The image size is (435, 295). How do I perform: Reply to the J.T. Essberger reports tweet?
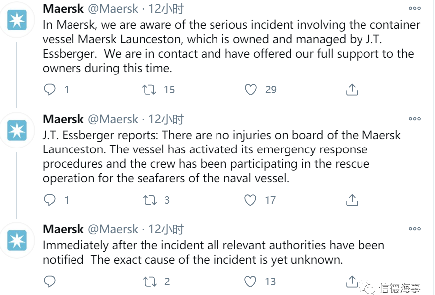click(x=50, y=200)
